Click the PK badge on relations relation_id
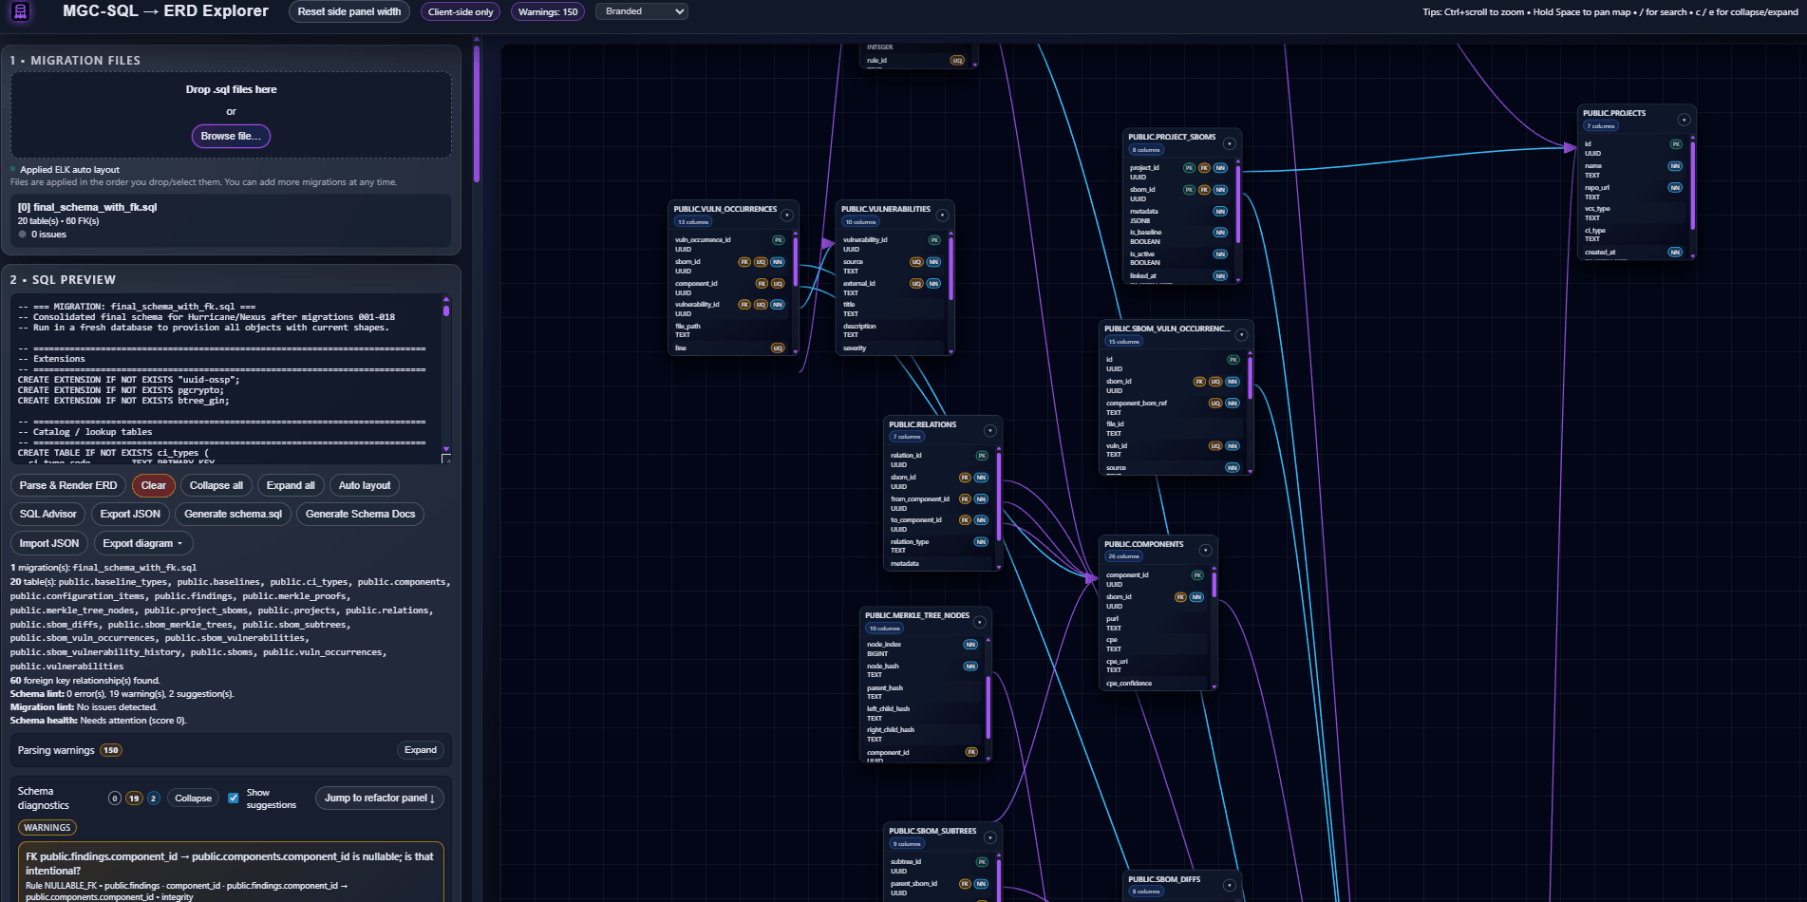 click(982, 456)
